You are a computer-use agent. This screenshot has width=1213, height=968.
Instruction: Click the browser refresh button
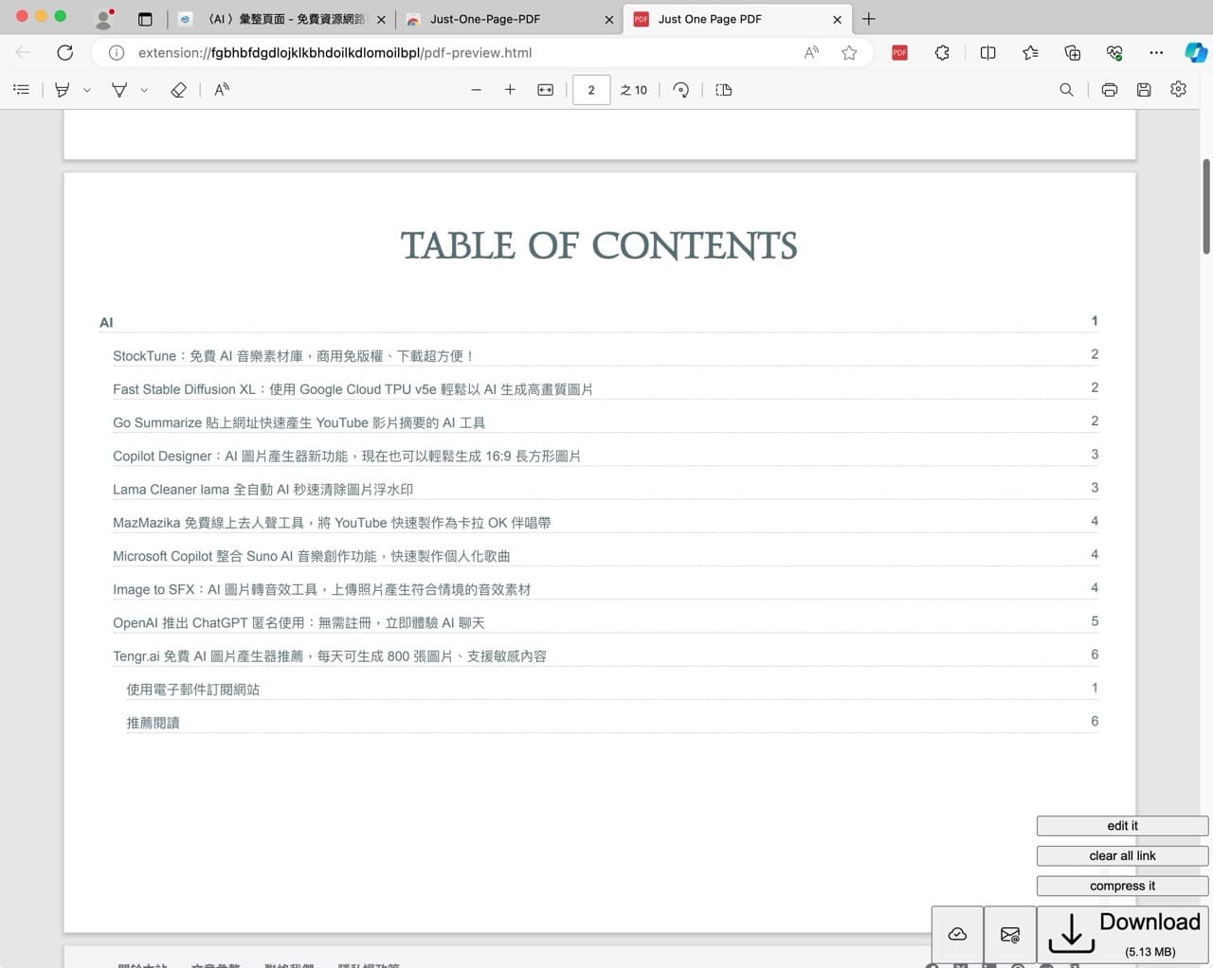click(x=64, y=53)
